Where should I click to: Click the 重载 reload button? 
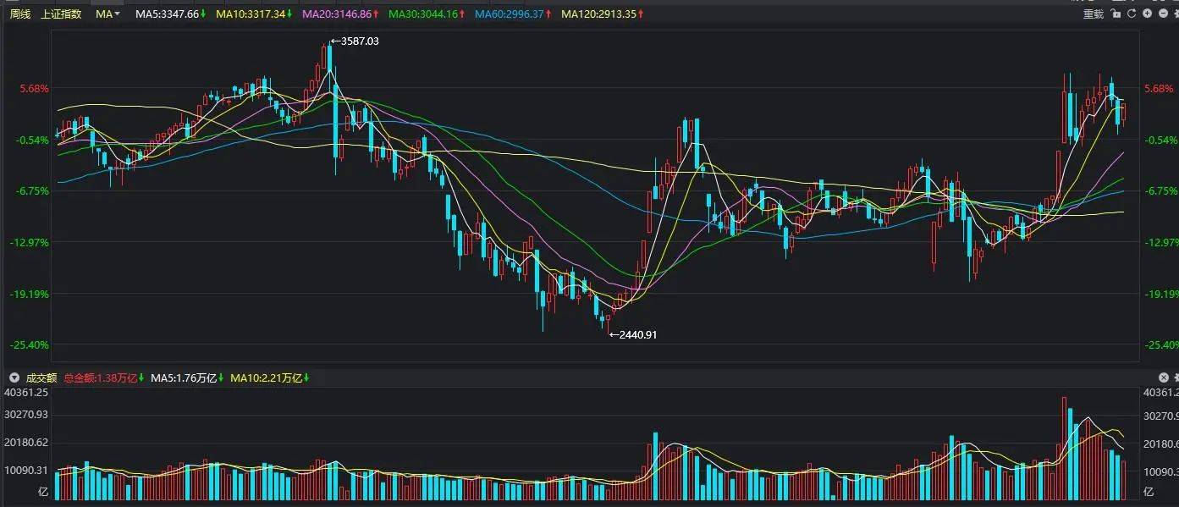pos(1094,14)
